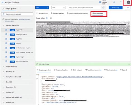This screenshot has height=105, width=132.
Task: Open the Toolkit component tab
Action: [93, 70]
